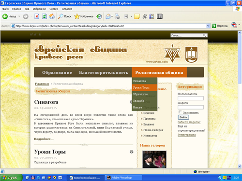Open the Back button history dropdown arrow
Image resolution: width=242 pixels, height=181 pixels.
[x=19, y=16]
